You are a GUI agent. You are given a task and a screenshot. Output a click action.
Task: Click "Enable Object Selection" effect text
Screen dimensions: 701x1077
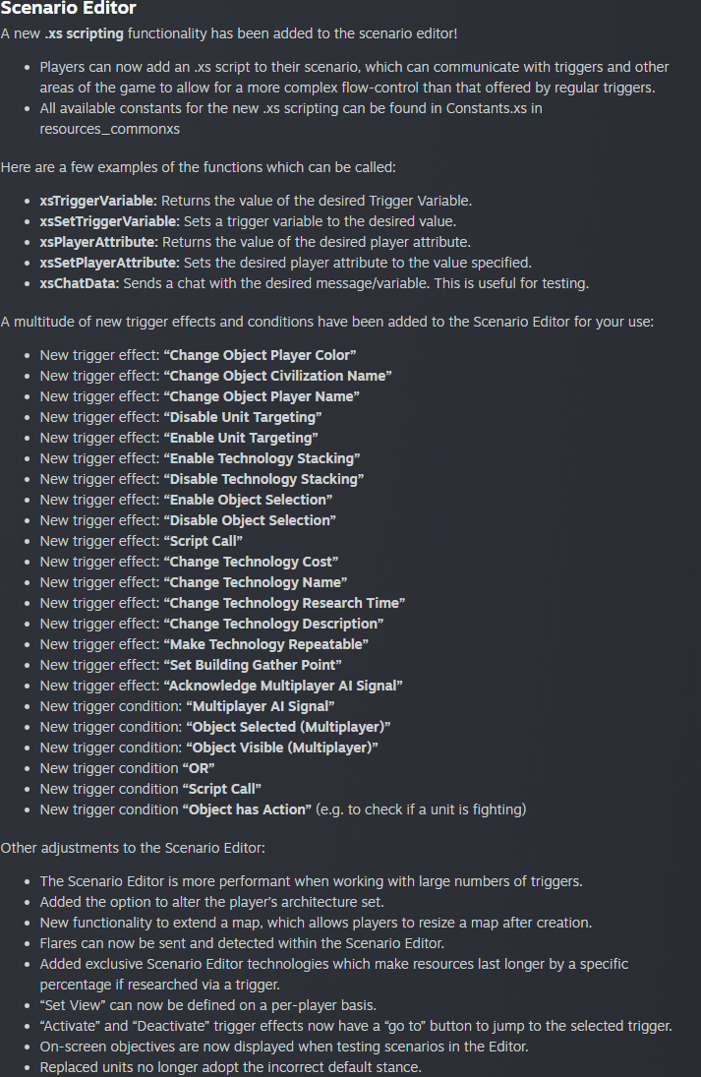coord(248,500)
